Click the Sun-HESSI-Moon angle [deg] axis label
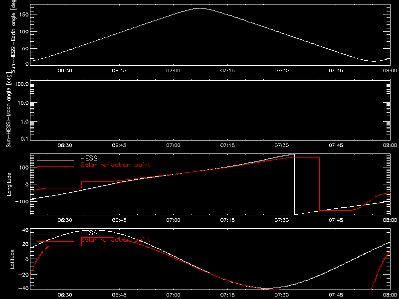 pos(9,110)
